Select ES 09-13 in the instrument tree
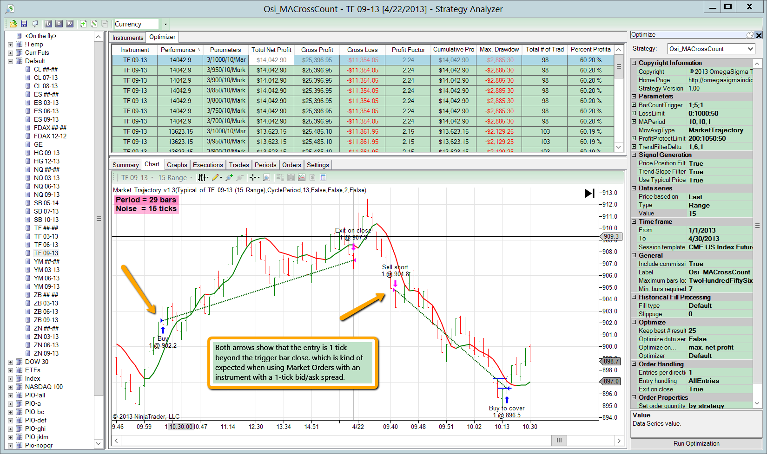767x454 pixels. (x=46, y=119)
